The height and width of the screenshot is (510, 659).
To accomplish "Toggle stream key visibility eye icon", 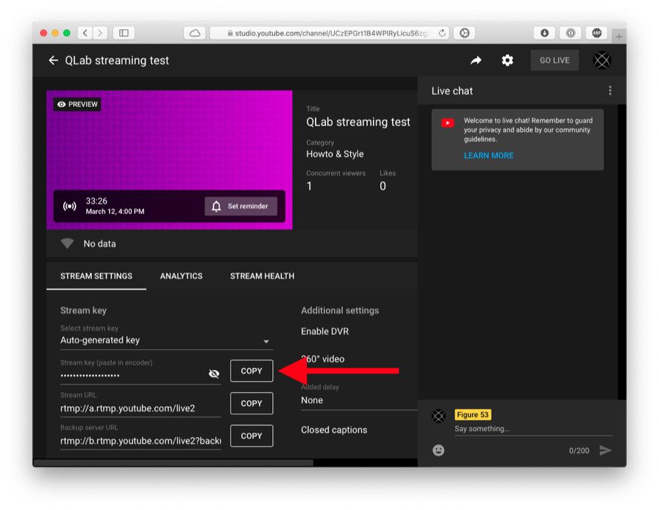I will tap(214, 373).
